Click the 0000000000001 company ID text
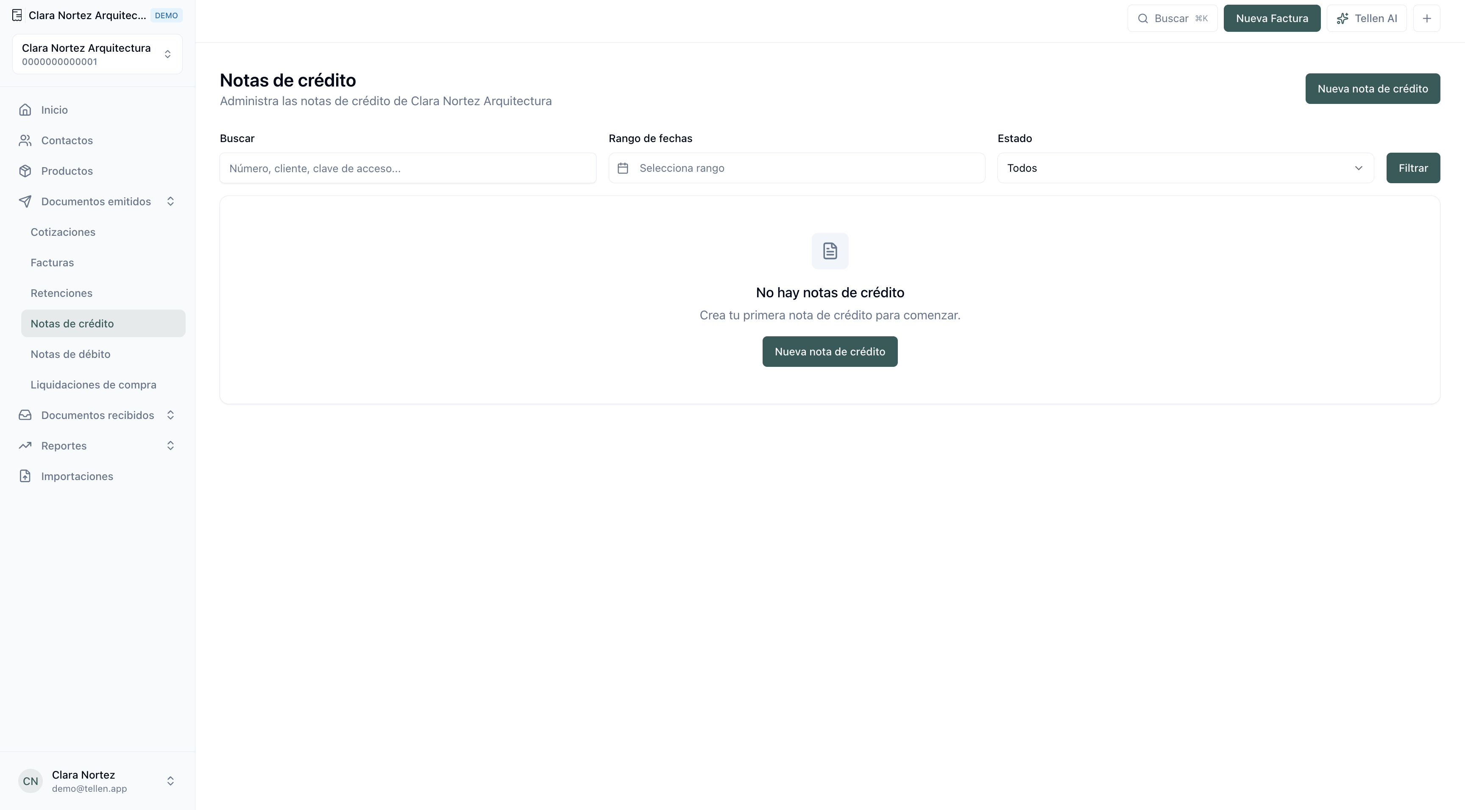The width and height of the screenshot is (1465, 810). tap(59, 61)
